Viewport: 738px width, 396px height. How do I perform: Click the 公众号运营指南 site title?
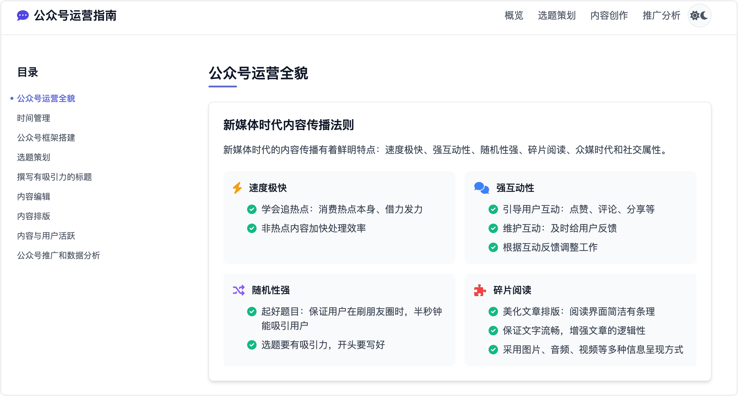(x=75, y=15)
